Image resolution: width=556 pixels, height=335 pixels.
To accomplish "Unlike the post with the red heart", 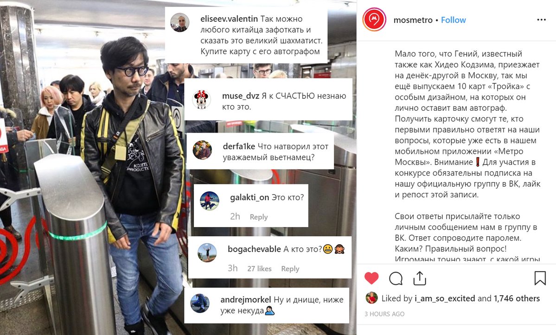I will point(371,278).
